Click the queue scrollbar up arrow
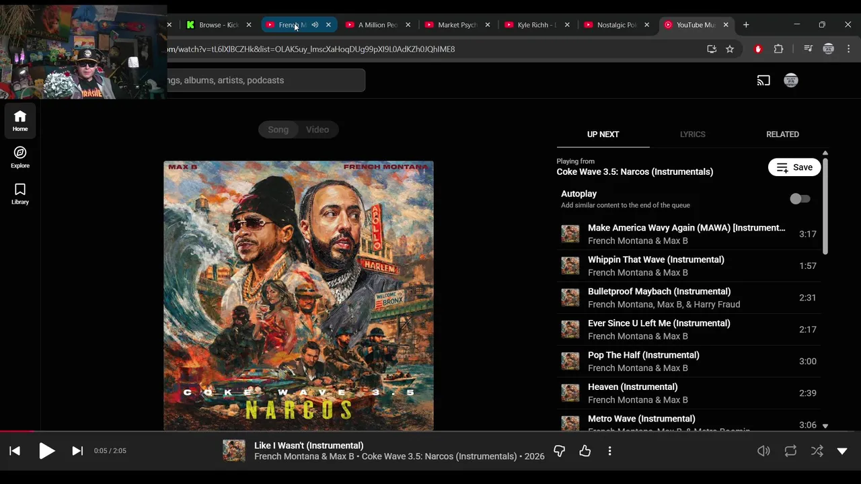The image size is (861, 484). (x=825, y=153)
